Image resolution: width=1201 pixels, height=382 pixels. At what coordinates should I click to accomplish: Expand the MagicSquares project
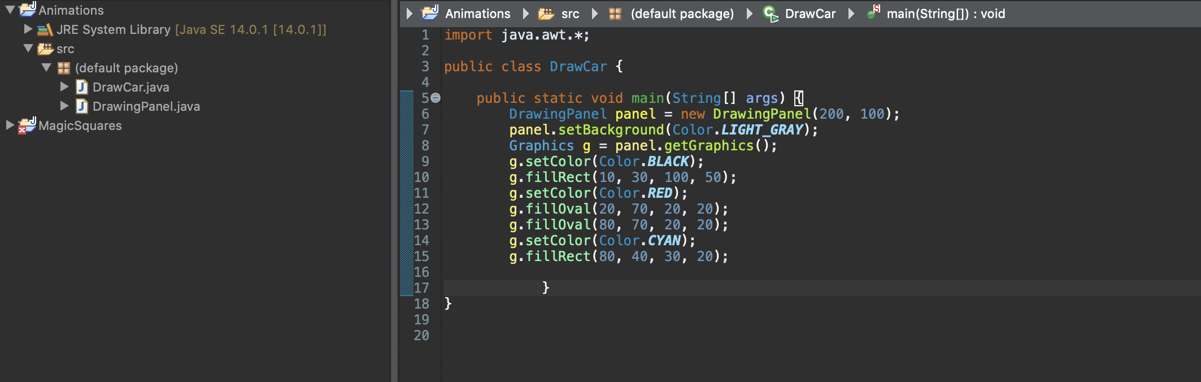(x=10, y=125)
